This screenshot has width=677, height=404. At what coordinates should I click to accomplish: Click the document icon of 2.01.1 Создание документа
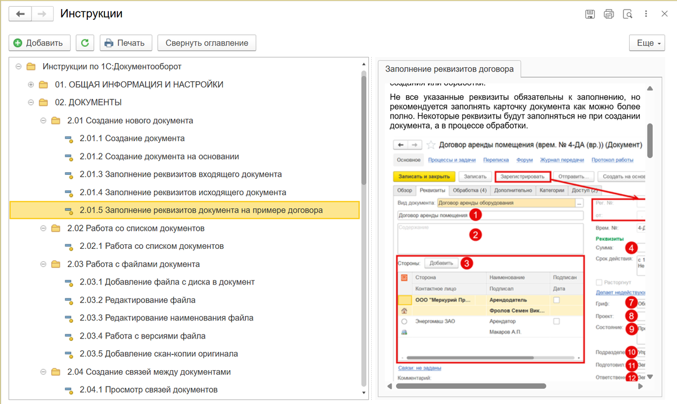68,139
